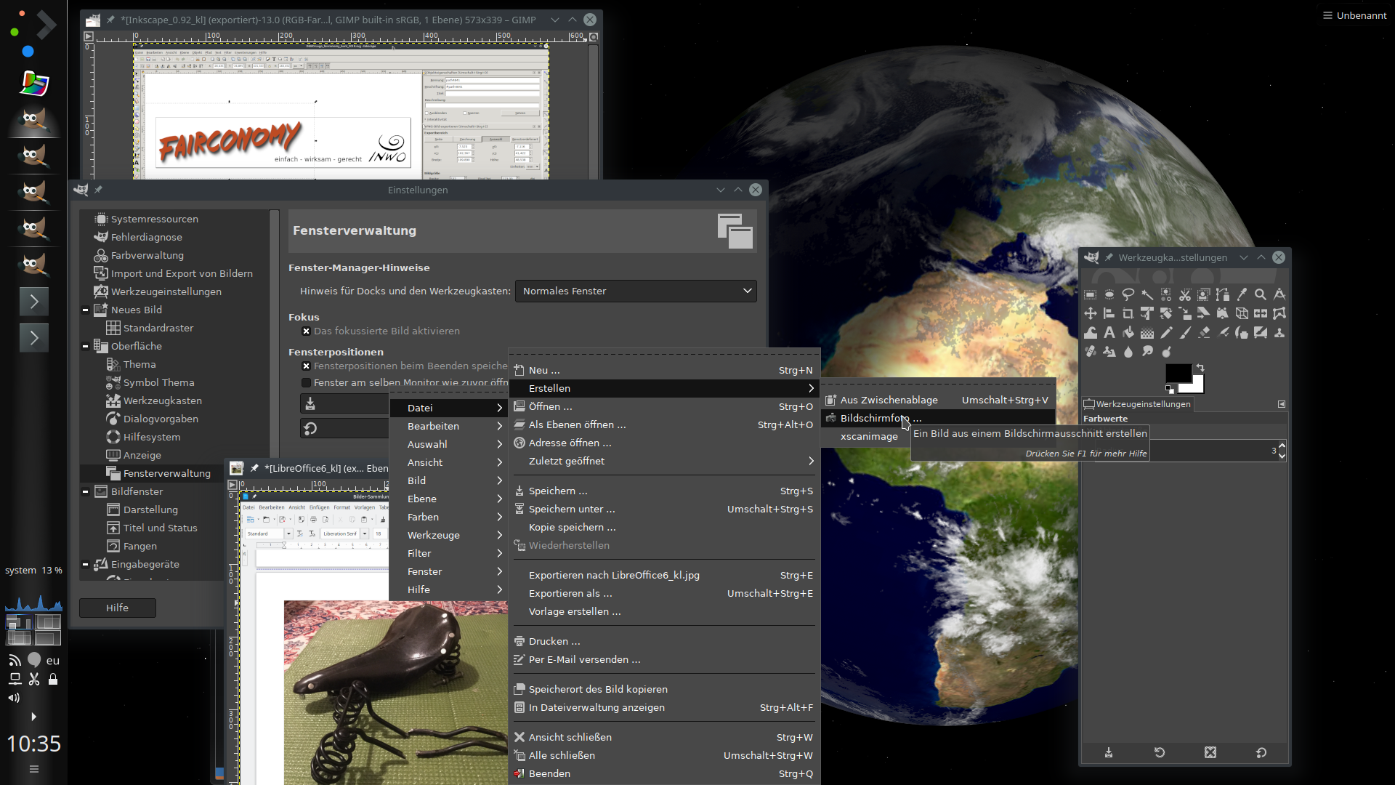Image resolution: width=1395 pixels, height=785 pixels.
Task: Select the Text tool
Action: [1109, 332]
